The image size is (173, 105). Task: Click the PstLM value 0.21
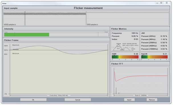click(165, 54)
